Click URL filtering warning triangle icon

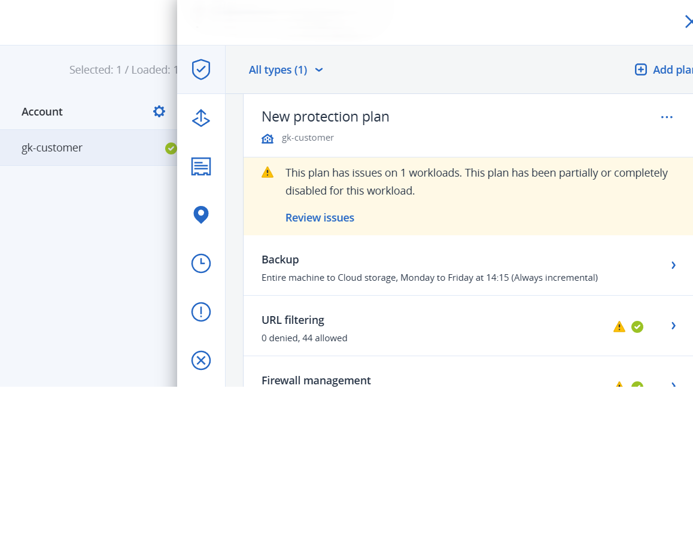point(619,327)
